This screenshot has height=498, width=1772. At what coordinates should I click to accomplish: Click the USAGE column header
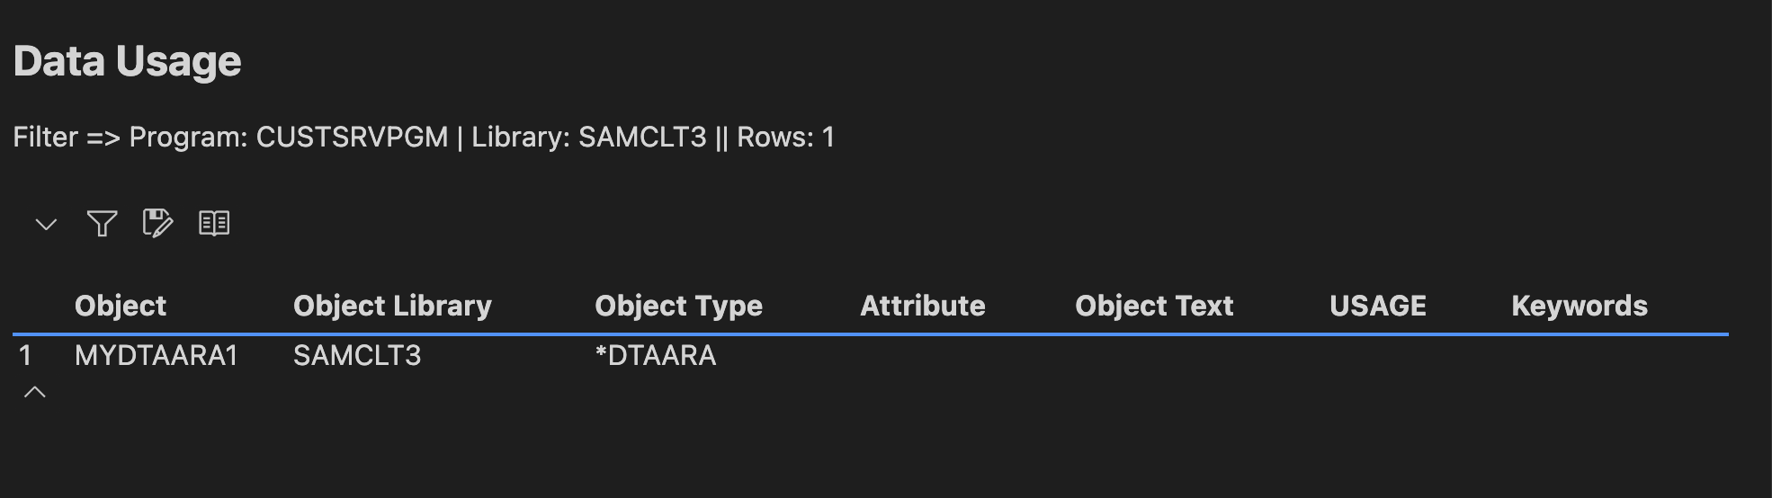[1378, 306]
